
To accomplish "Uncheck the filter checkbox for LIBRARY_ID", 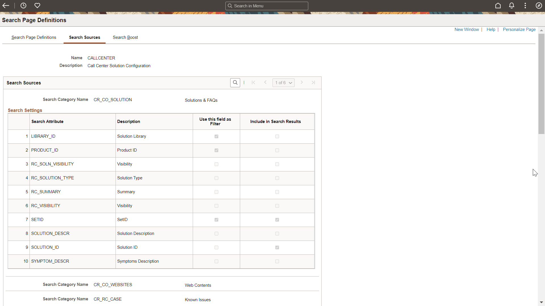I will click(216, 136).
